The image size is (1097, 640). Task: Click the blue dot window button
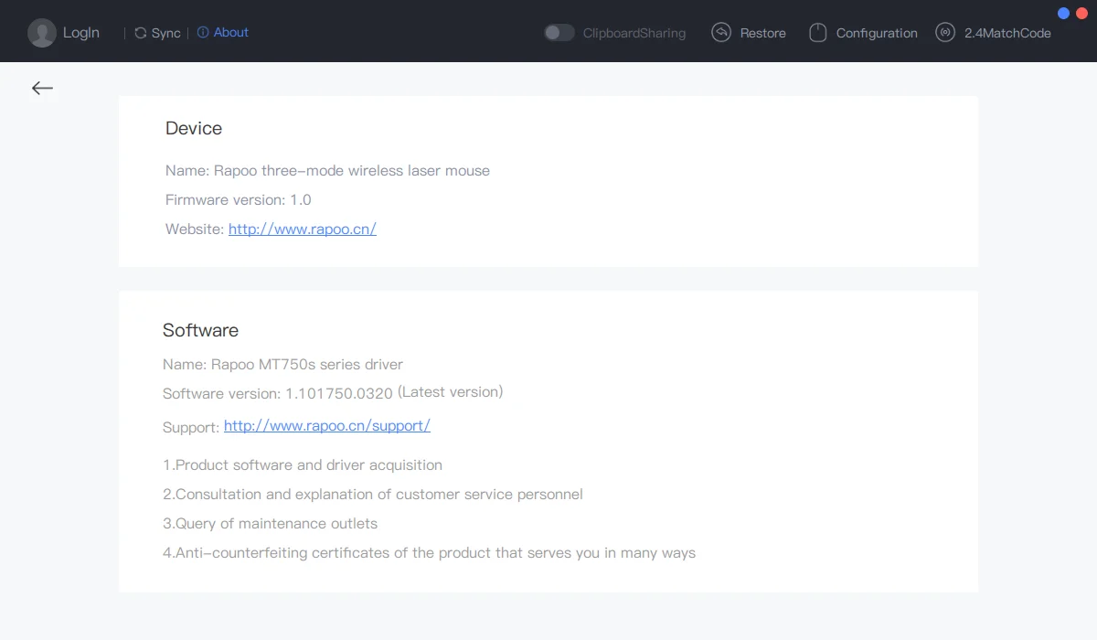[1063, 14]
